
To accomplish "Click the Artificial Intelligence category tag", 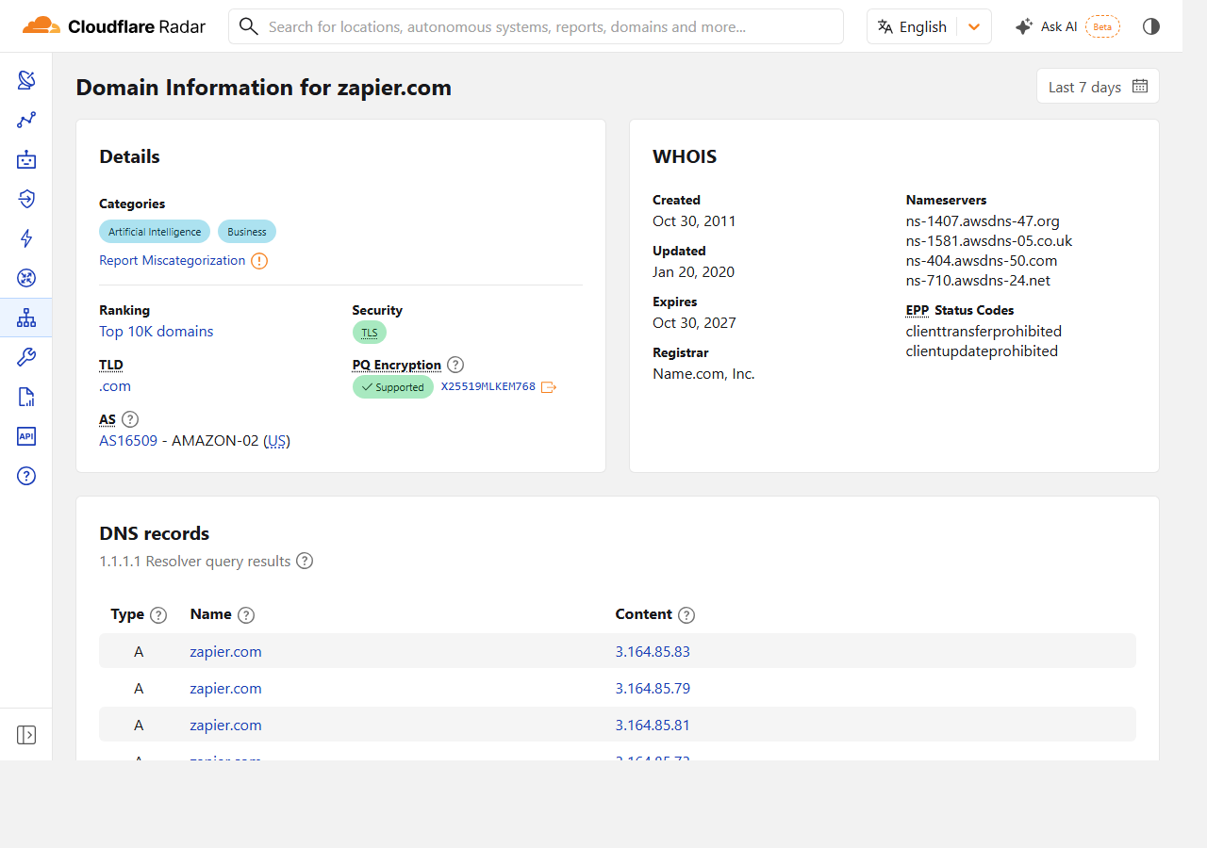I will (x=155, y=232).
